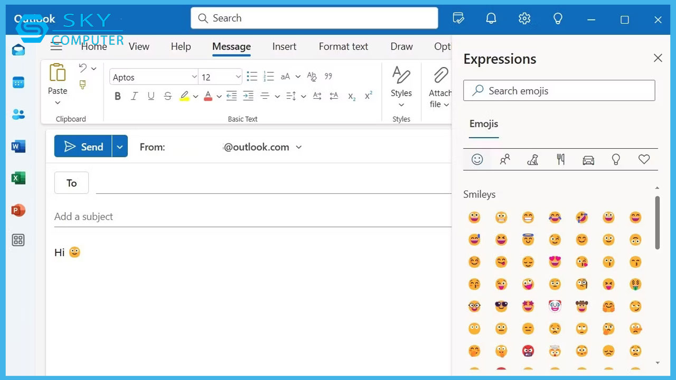The height and width of the screenshot is (380, 676).
Task: Click the superscript icon
Action: pyautogui.click(x=368, y=96)
